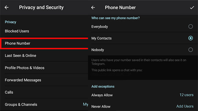
Task: Select Everybody radio button
Action: click(191, 27)
